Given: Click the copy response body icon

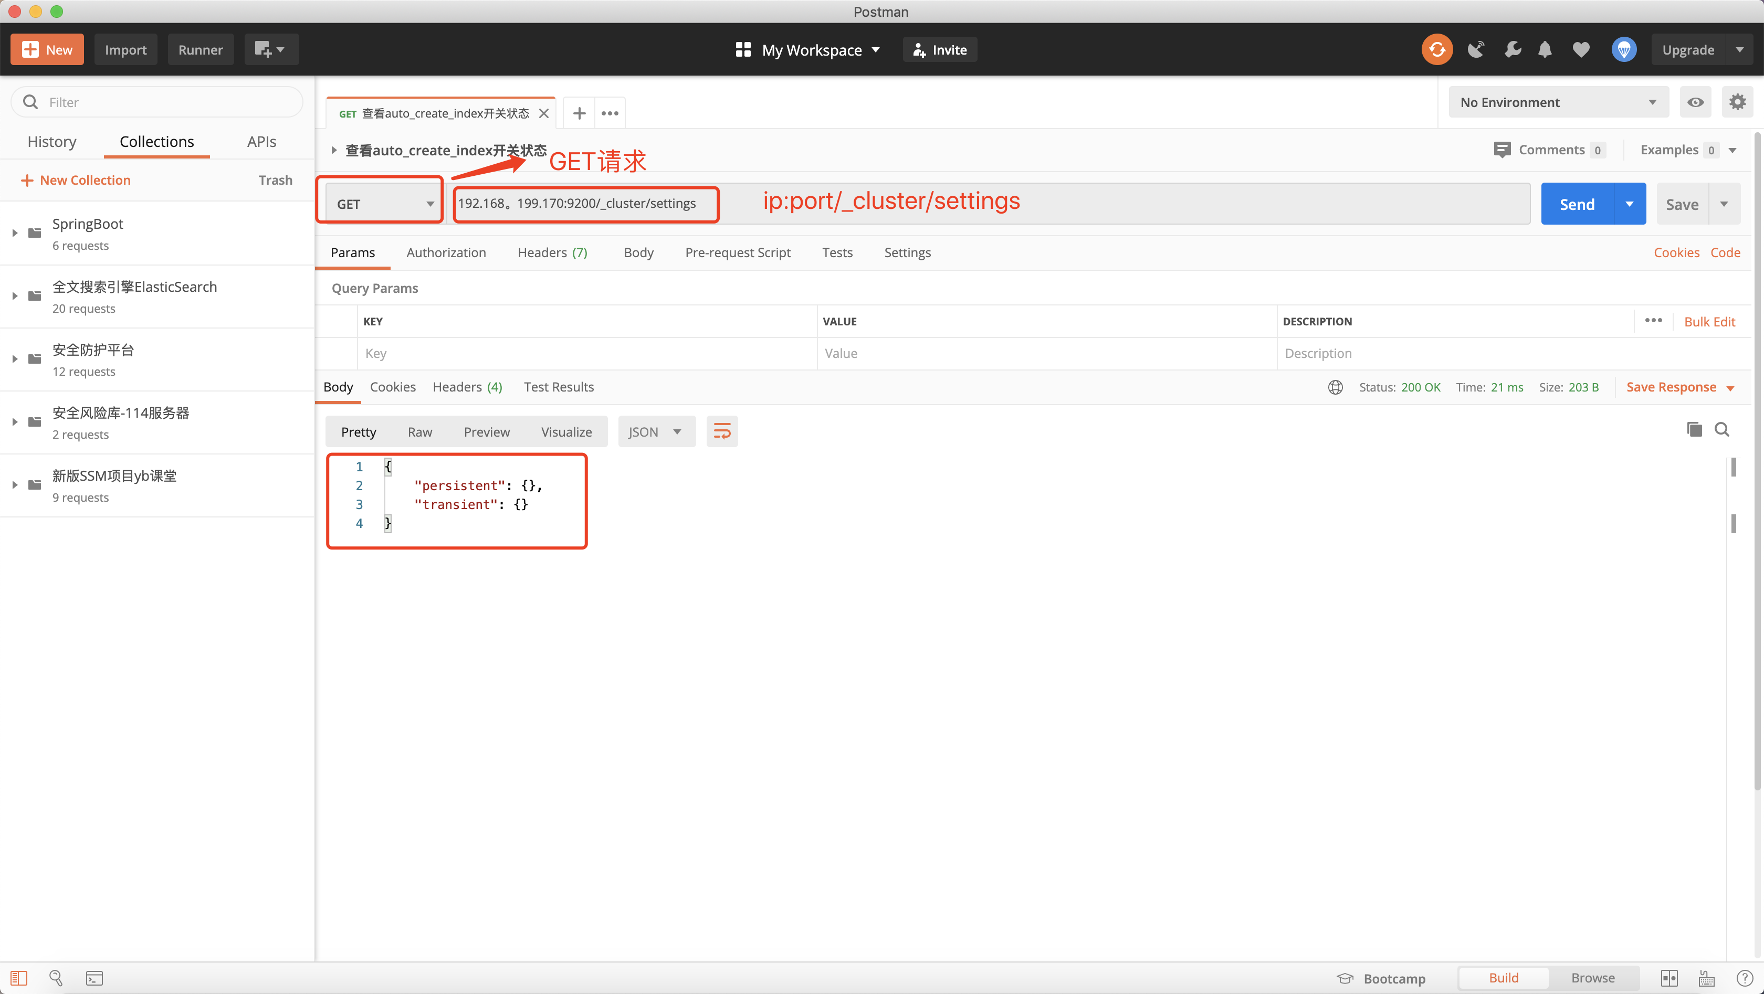Looking at the screenshot, I should (1694, 430).
